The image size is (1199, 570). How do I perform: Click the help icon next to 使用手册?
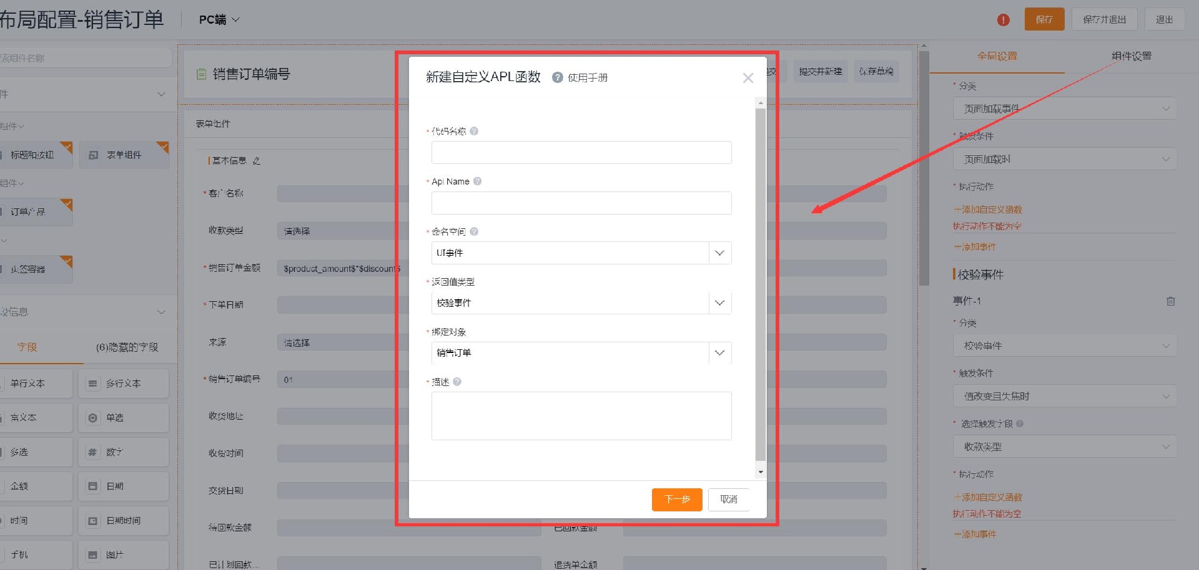point(558,77)
